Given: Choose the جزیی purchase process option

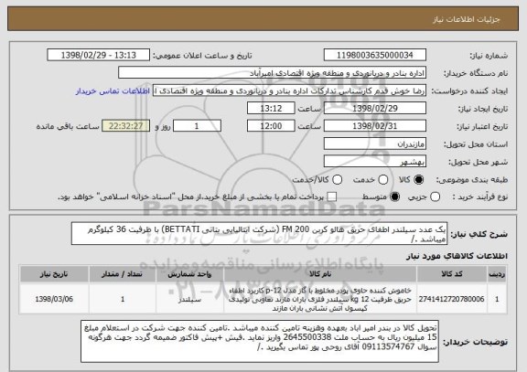Looking at the screenshot, I should tap(435, 197).
